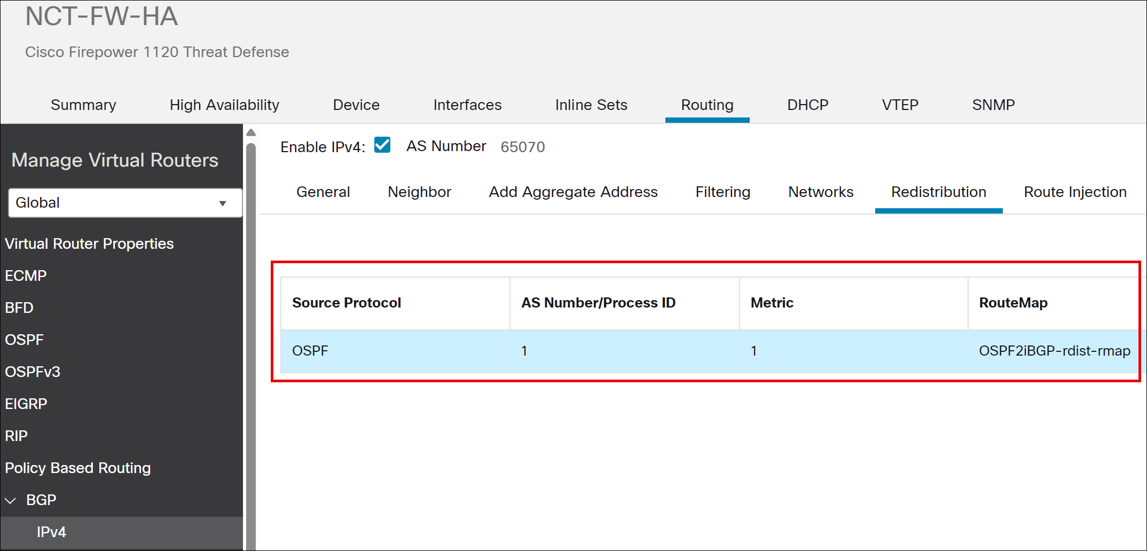The width and height of the screenshot is (1147, 551).
Task: Select the Route Injection tab
Action: pos(1075,192)
